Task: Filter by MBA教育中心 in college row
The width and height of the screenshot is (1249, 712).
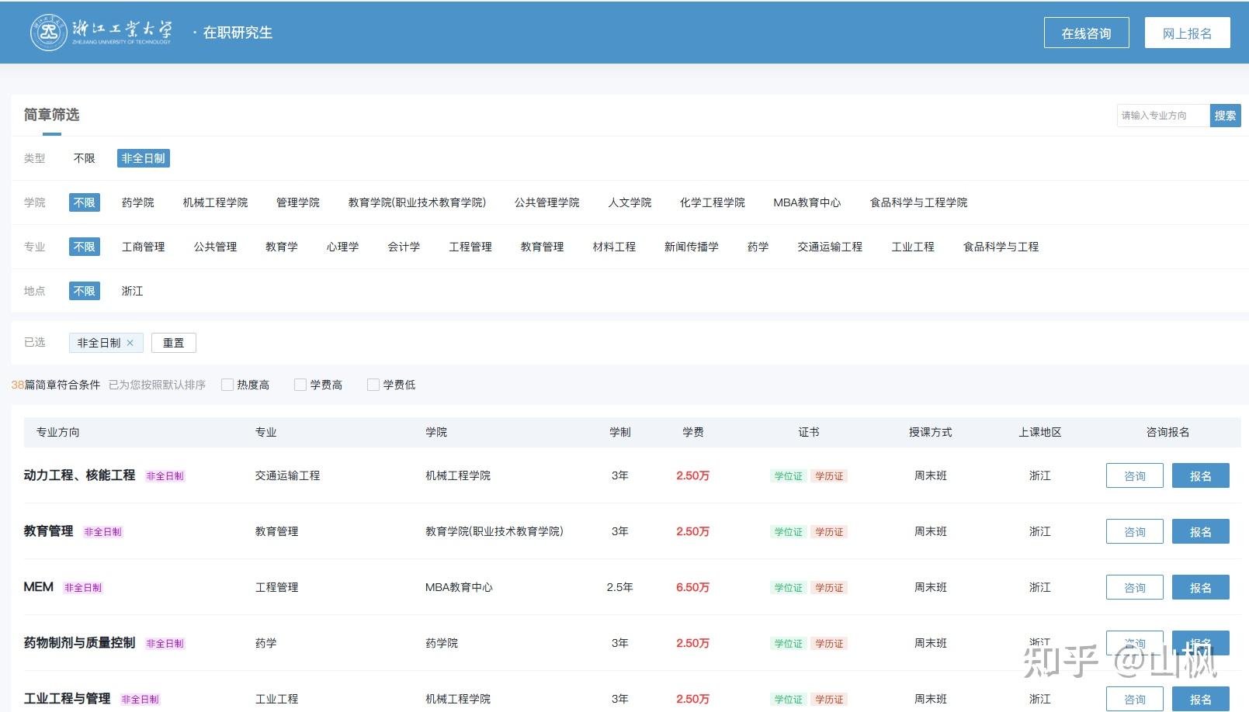Action: (807, 202)
